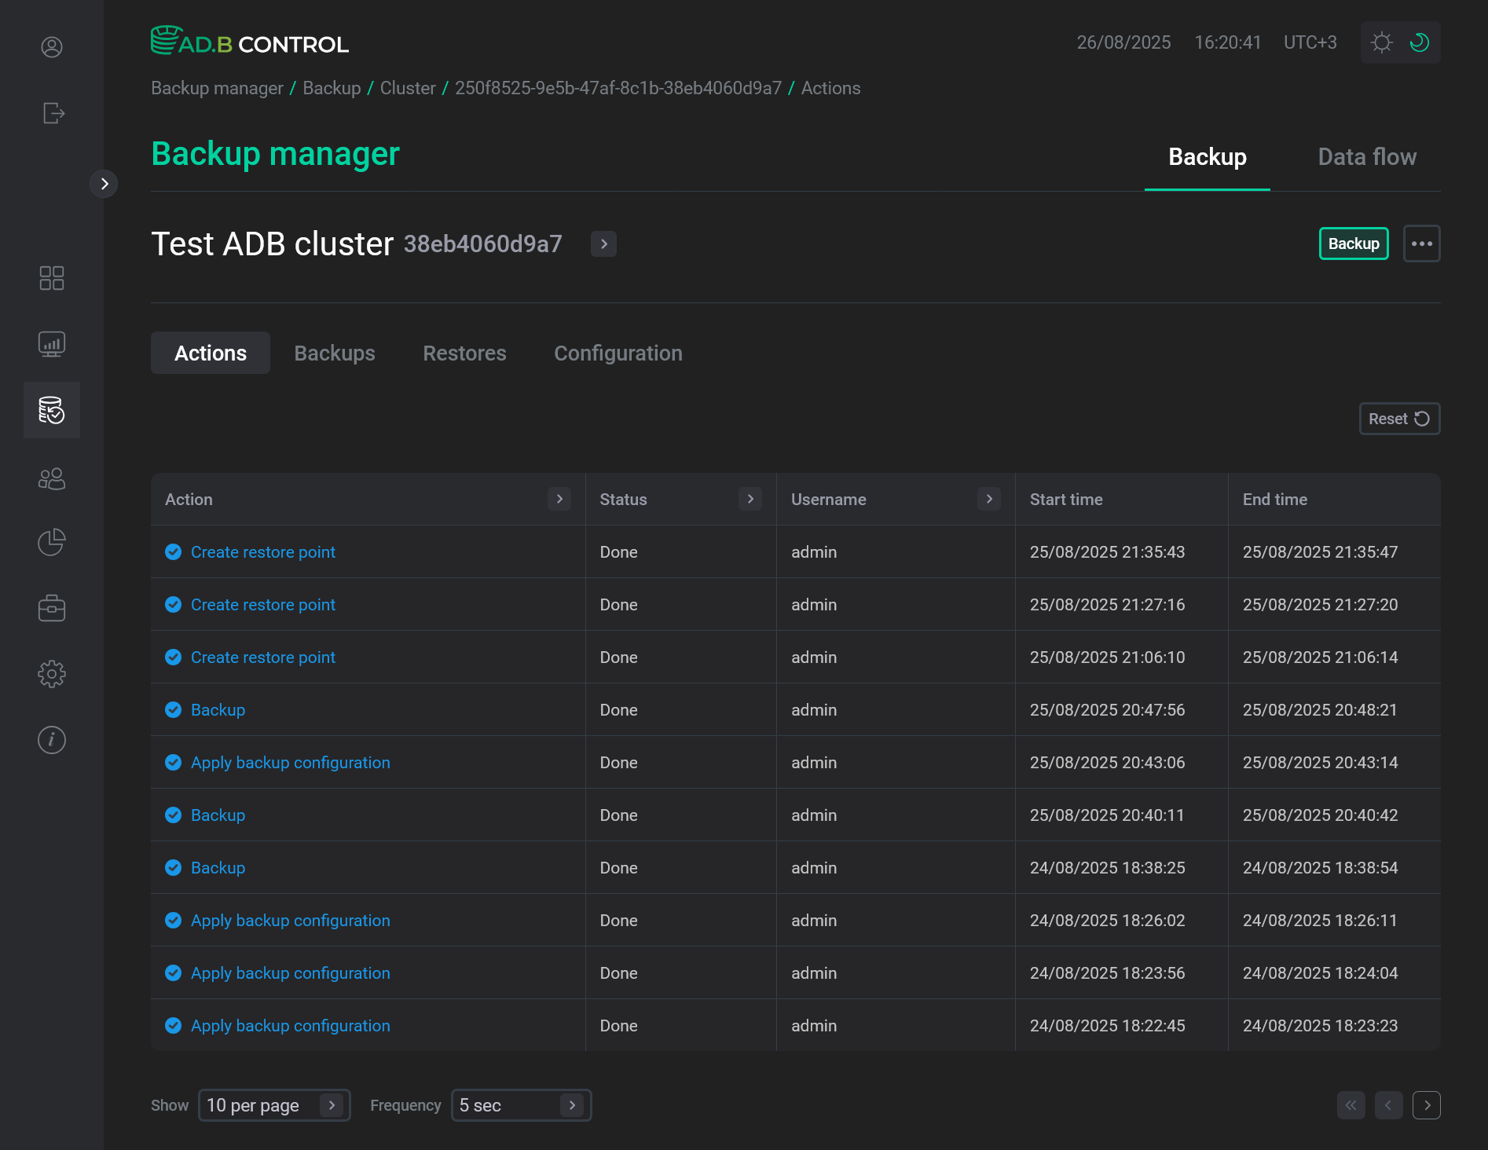Expand the Action column filter chevron
This screenshot has height=1150, width=1488.
559,499
